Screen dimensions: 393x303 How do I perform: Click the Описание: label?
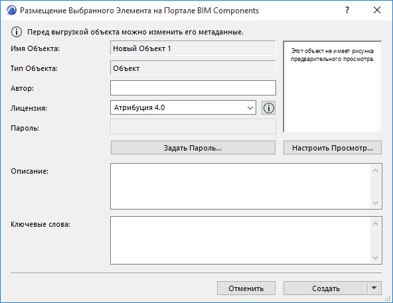click(x=30, y=171)
